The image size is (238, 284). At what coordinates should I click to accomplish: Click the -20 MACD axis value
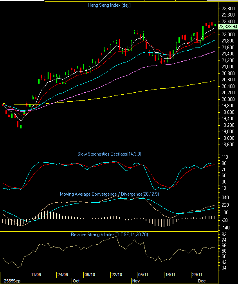pos(225,220)
